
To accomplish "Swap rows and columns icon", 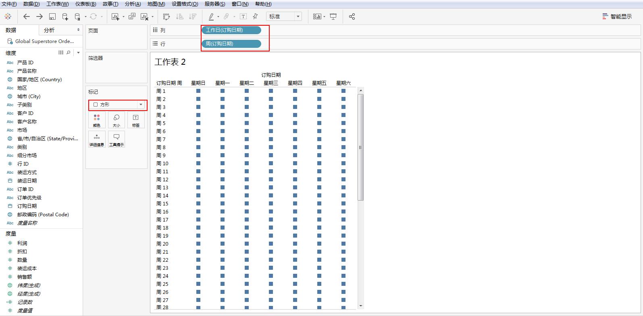I will (x=166, y=16).
